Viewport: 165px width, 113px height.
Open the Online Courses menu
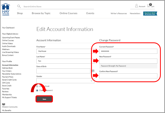(68, 13)
